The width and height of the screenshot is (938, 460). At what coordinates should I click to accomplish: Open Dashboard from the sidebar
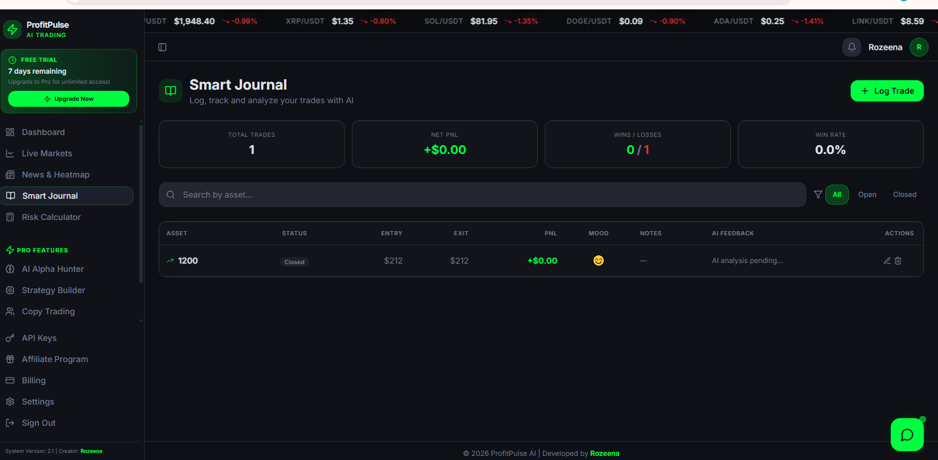point(67,132)
